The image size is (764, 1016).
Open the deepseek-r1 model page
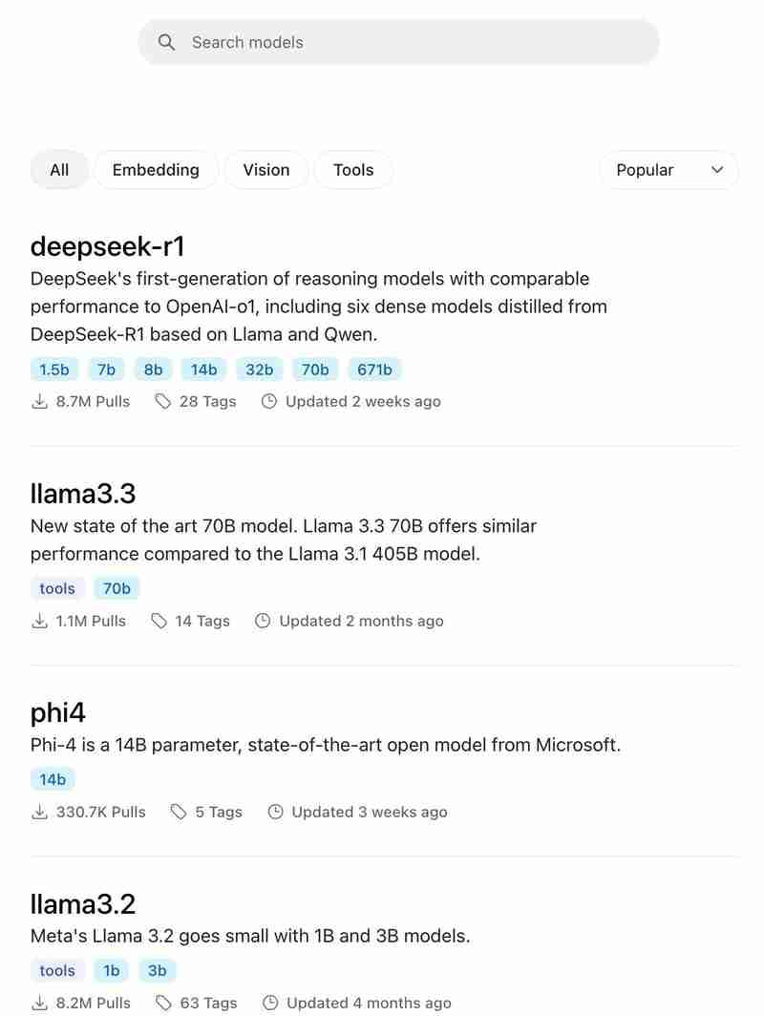pos(108,246)
